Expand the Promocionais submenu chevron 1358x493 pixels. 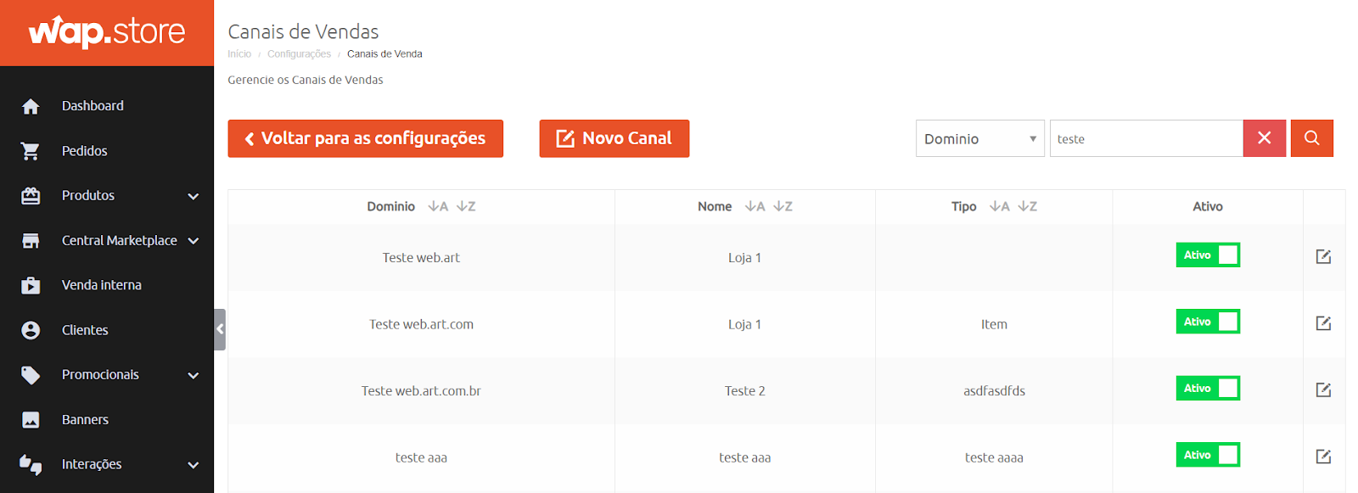click(194, 375)
